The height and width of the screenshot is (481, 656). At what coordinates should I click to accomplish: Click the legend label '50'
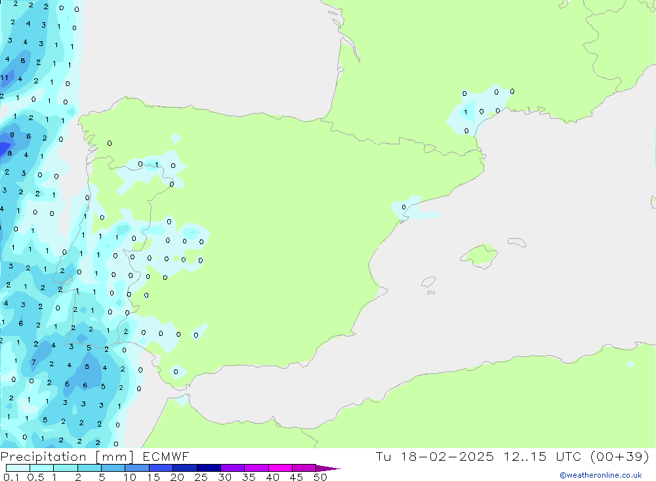tap(320, 477)
